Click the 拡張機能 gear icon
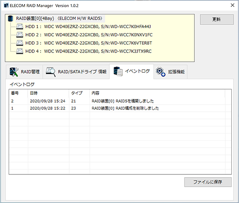The image size is (239, 203). click(x=161, y=72)
